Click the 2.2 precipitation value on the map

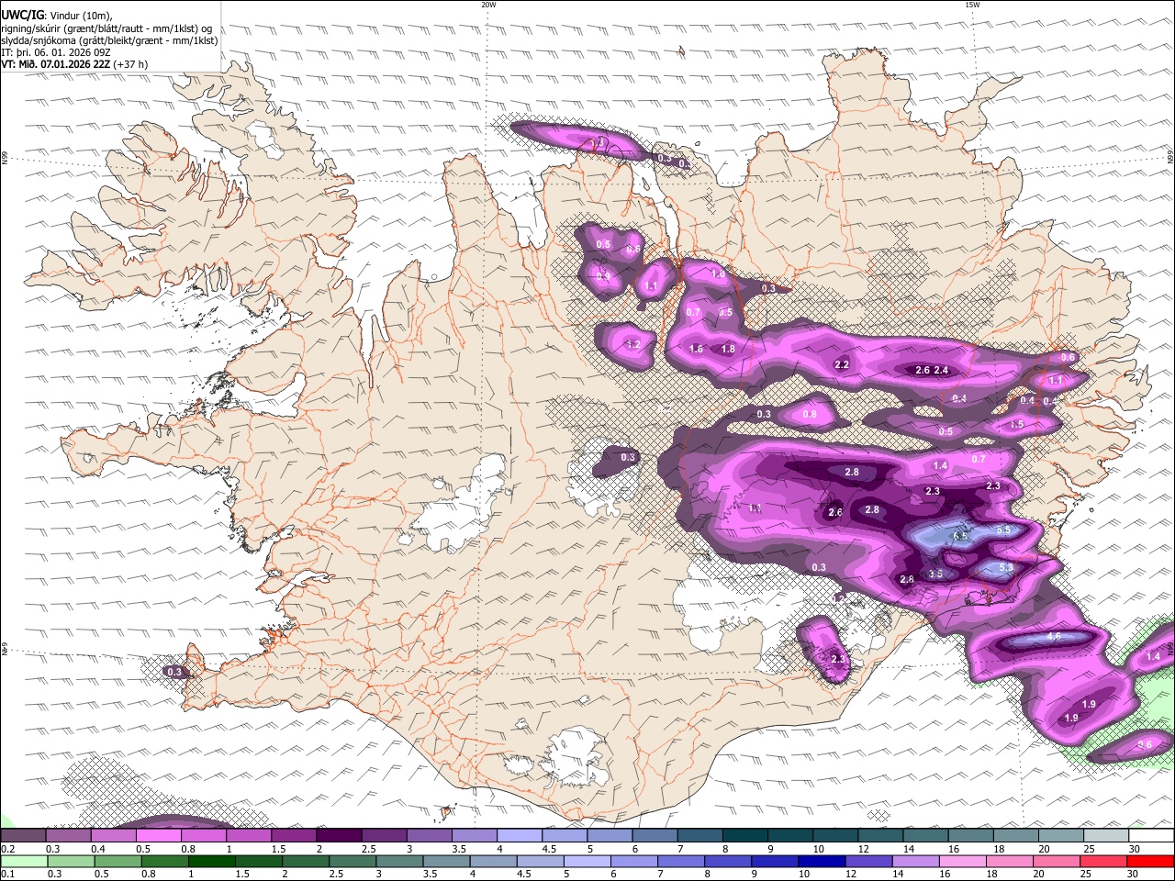tap(842, 364)
